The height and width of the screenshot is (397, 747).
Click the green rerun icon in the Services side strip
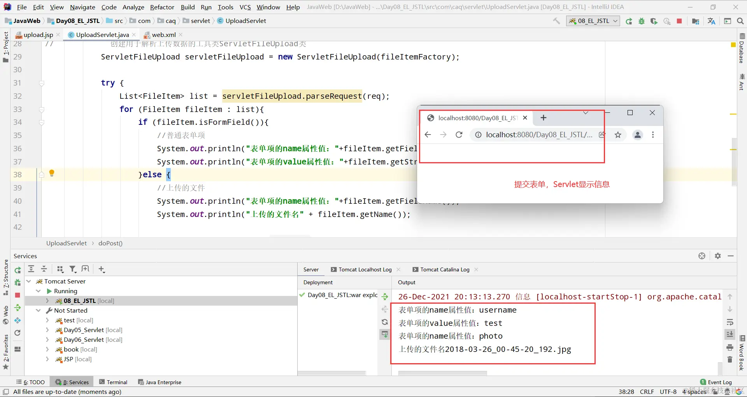pos(18,270)
